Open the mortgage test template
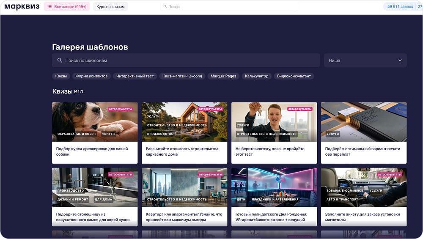Screen dimensions: 423x239 point(274,133)
